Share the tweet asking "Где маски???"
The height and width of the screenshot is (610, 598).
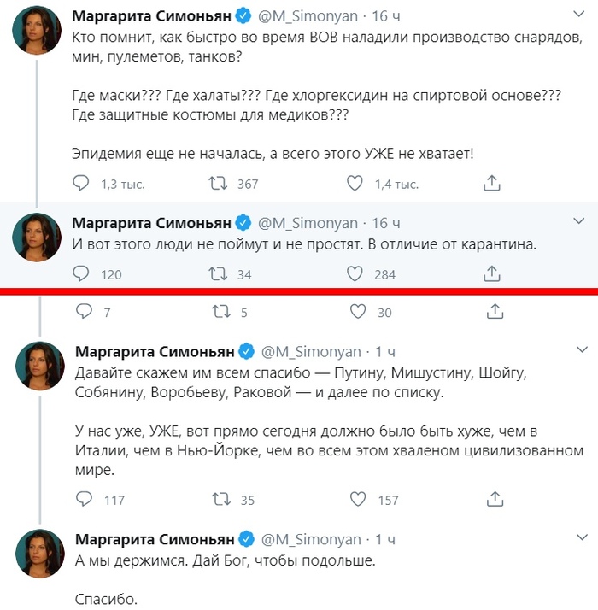(x=492, y=184)
